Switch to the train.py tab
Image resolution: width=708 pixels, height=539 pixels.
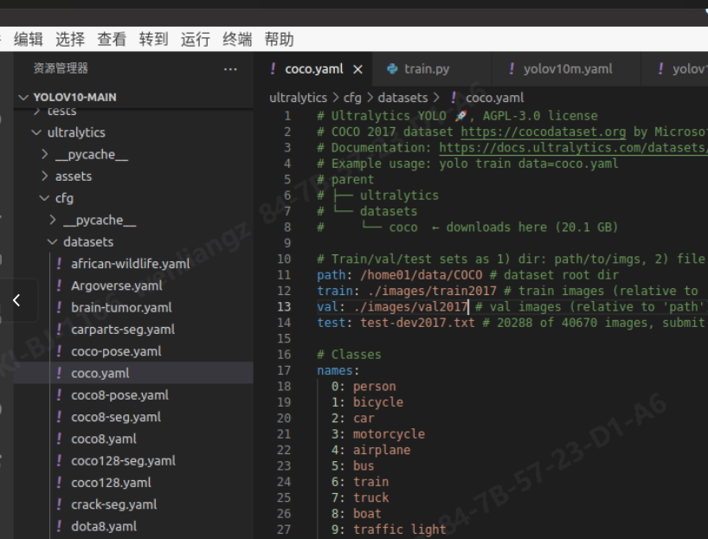426,69
